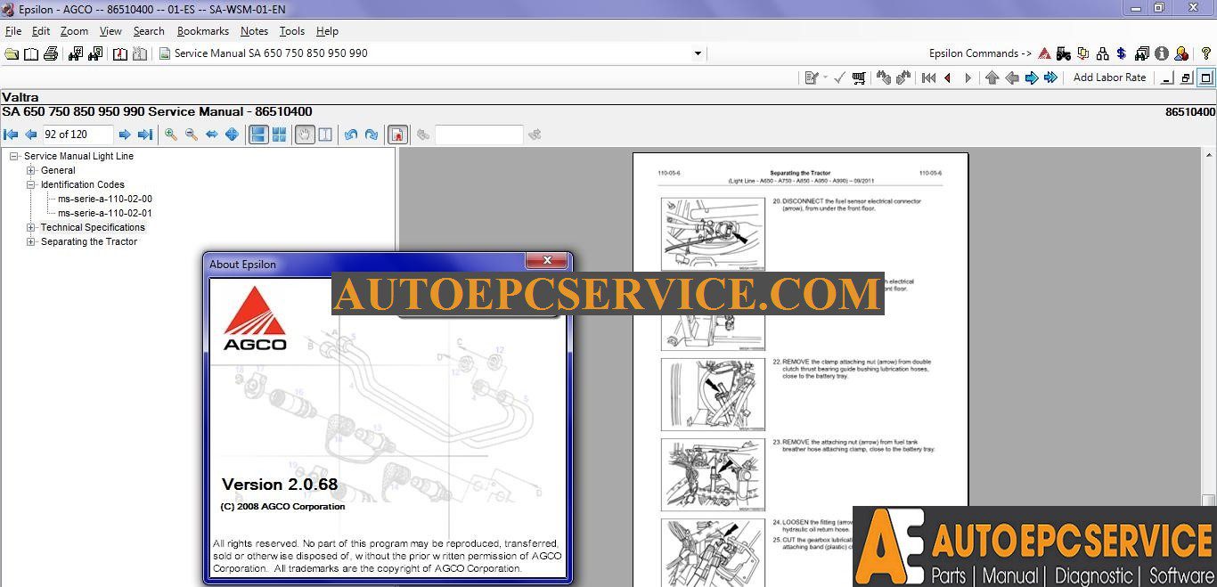The image size is (1217, 587).
Task: Click the fit width double-arrow icon
Action: 212,135
